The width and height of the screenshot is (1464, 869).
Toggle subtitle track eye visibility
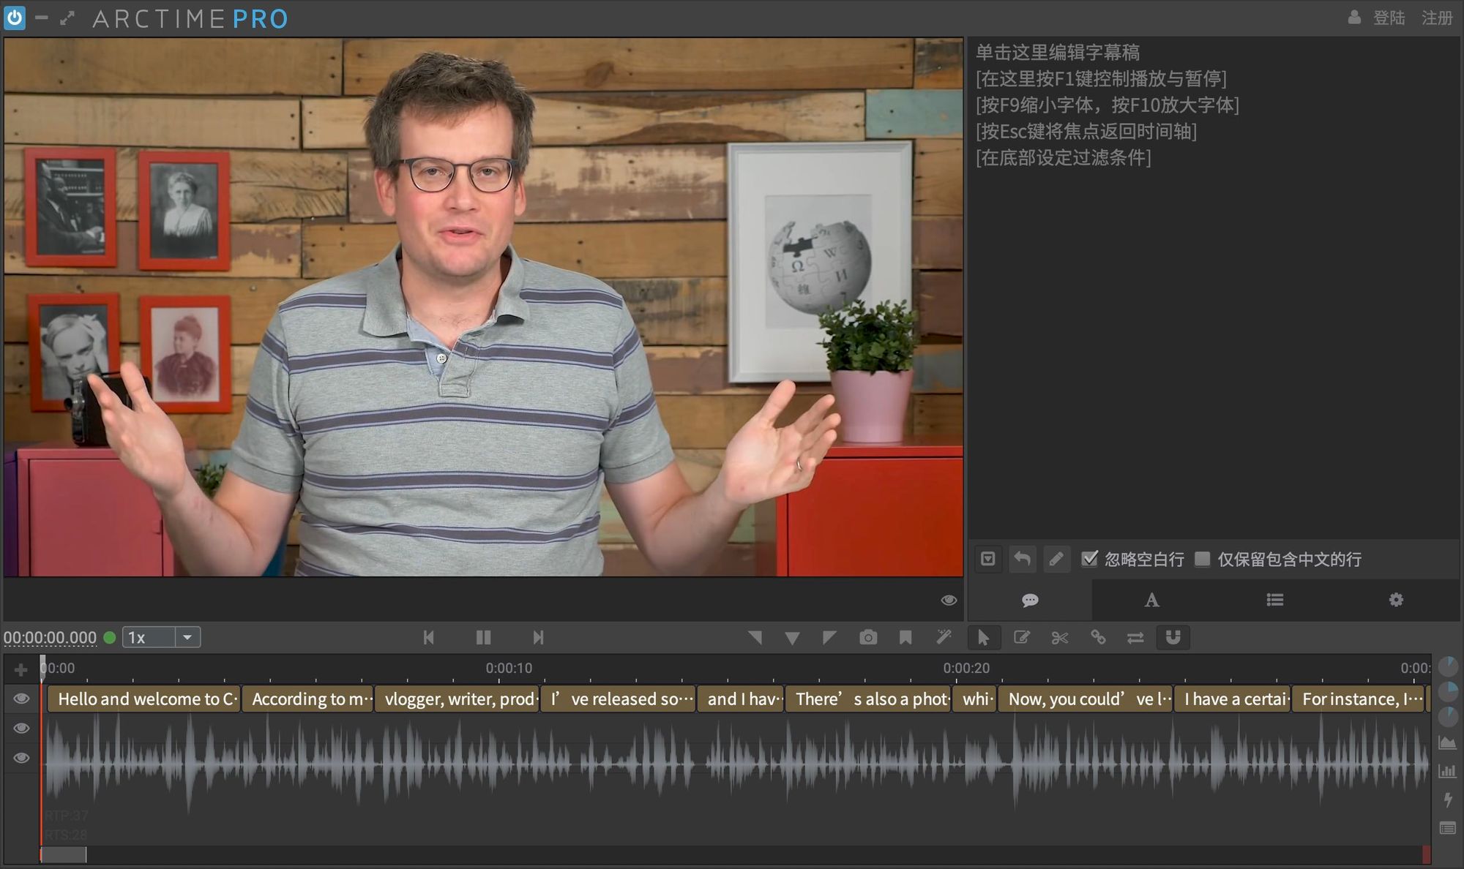pyautogui.click(x=21, y=699)
